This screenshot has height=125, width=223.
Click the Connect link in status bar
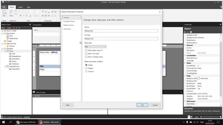(x=26, y=117)
